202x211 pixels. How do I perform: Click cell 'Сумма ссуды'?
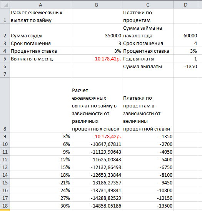[x=40, y=32]
